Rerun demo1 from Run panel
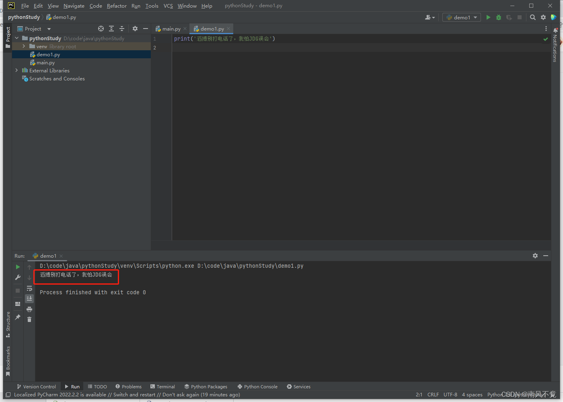Image resolution: width=563 pixels, height=402 pixels. click(x=18, y=267)
